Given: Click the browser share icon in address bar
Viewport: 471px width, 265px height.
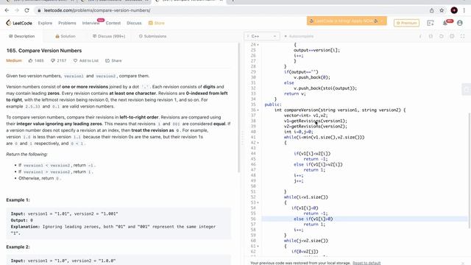Looking at the screenshot, I should [x=432, y=10].
